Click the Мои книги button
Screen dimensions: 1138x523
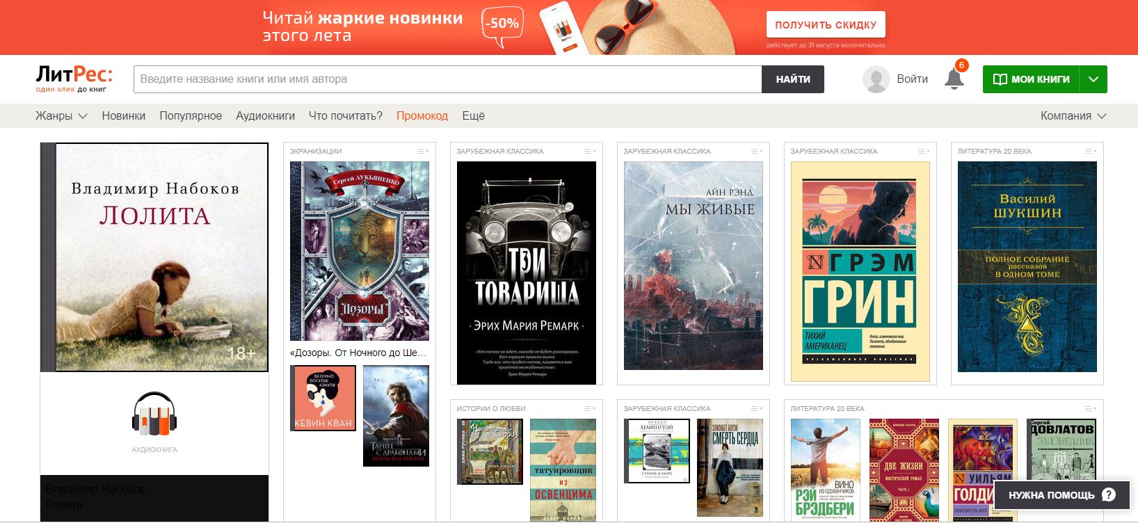click(x=1031, y=79)
